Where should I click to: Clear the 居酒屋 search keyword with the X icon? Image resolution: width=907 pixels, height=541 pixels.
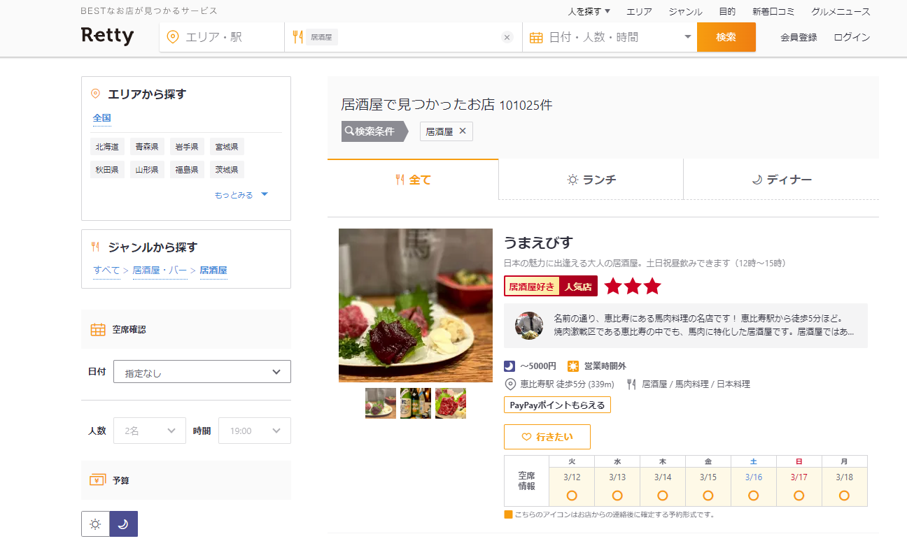(x=507, y=37)
